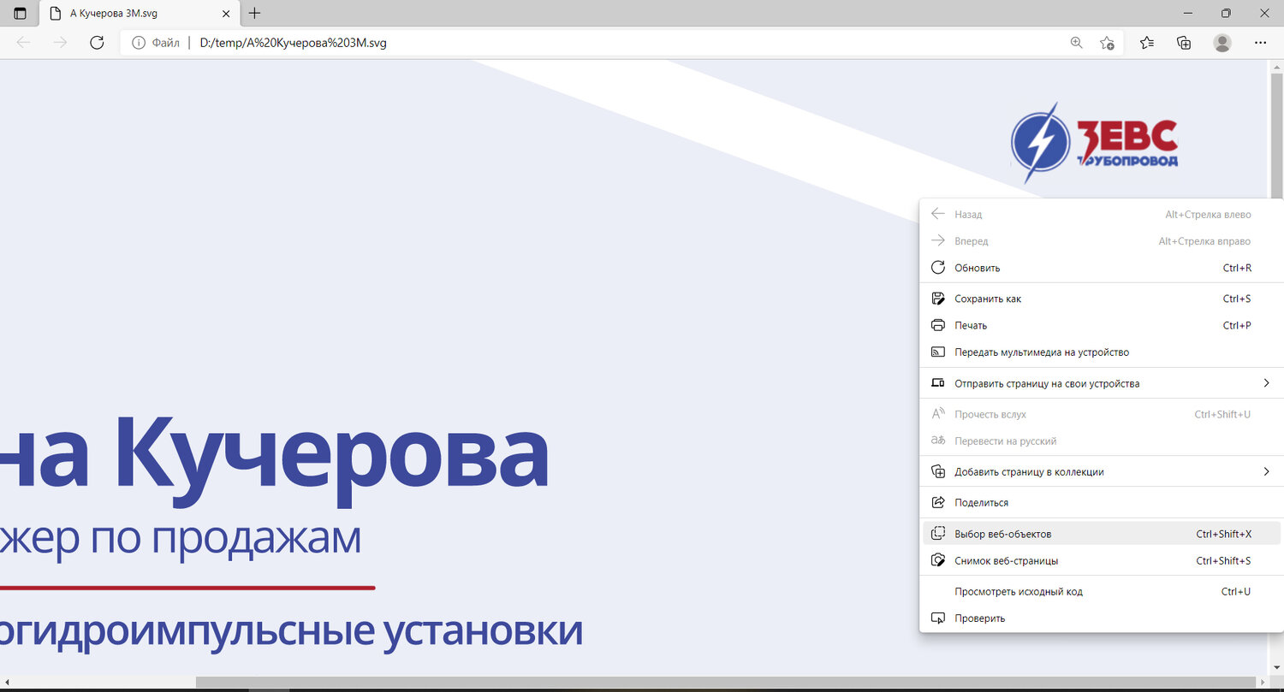Click the browser Refresh button in toolbar
Image resolution: width=1284 pixels, height=692 pixels.
point(97,43)
